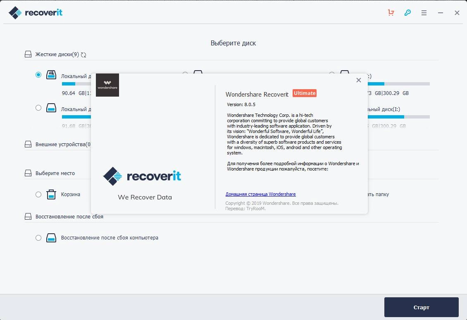
Task: Open the shopping cart purchase icon
Action: coord(391,12)
